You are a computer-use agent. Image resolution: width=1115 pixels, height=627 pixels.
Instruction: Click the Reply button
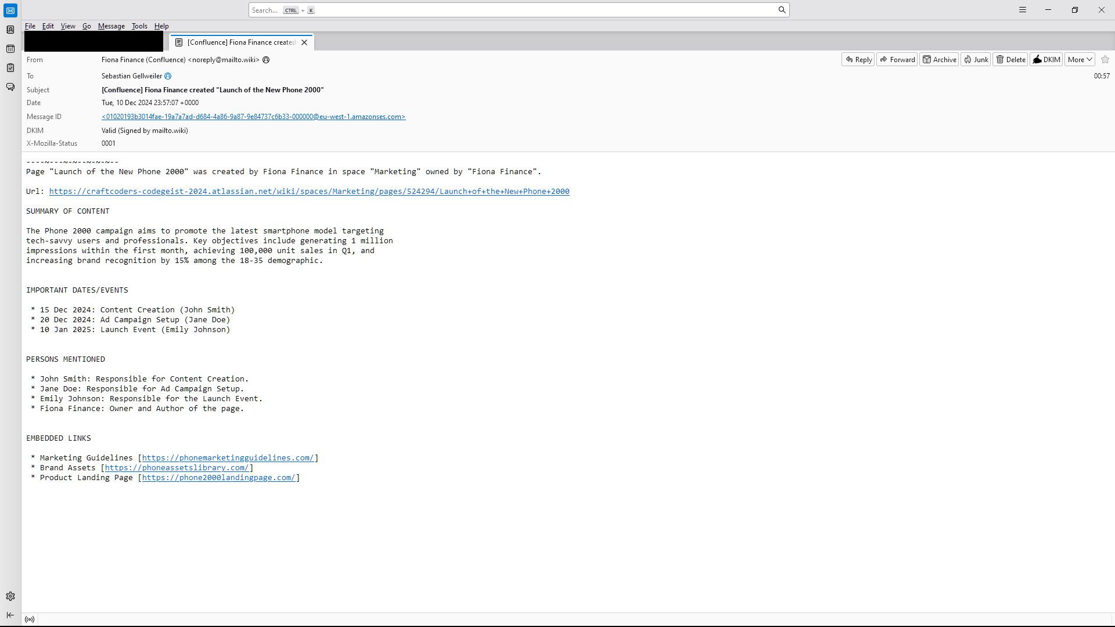point(858,59)
